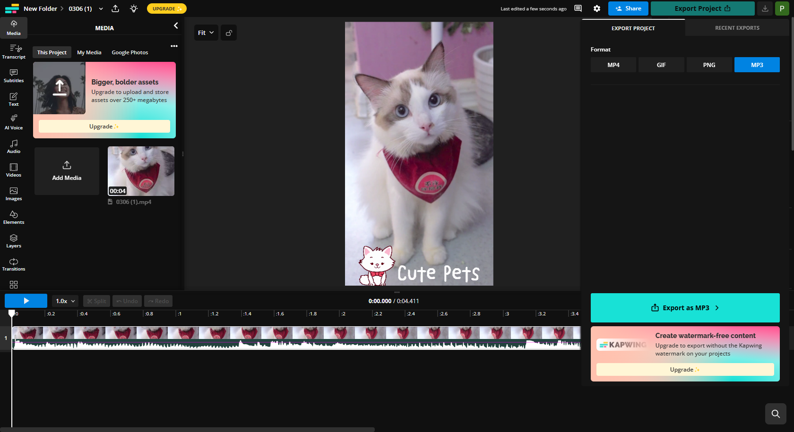This screenshot has height=432, width=794.
Task: Open the Subtitles tool in sidebar
Action: click(x=14, y=76)
